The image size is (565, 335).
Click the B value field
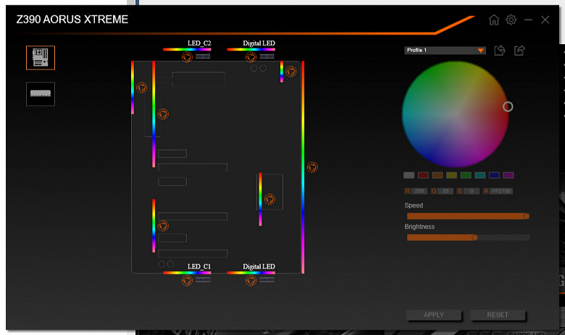click(x=472, y=191)
